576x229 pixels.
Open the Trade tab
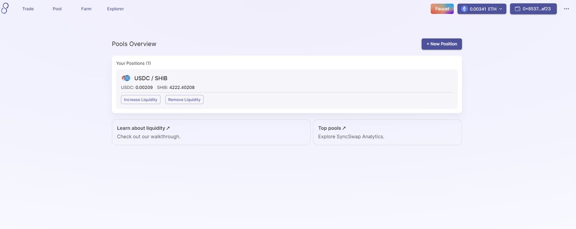point(28,9)
